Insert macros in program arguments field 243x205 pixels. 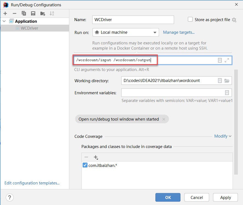(x=220, y=60)
